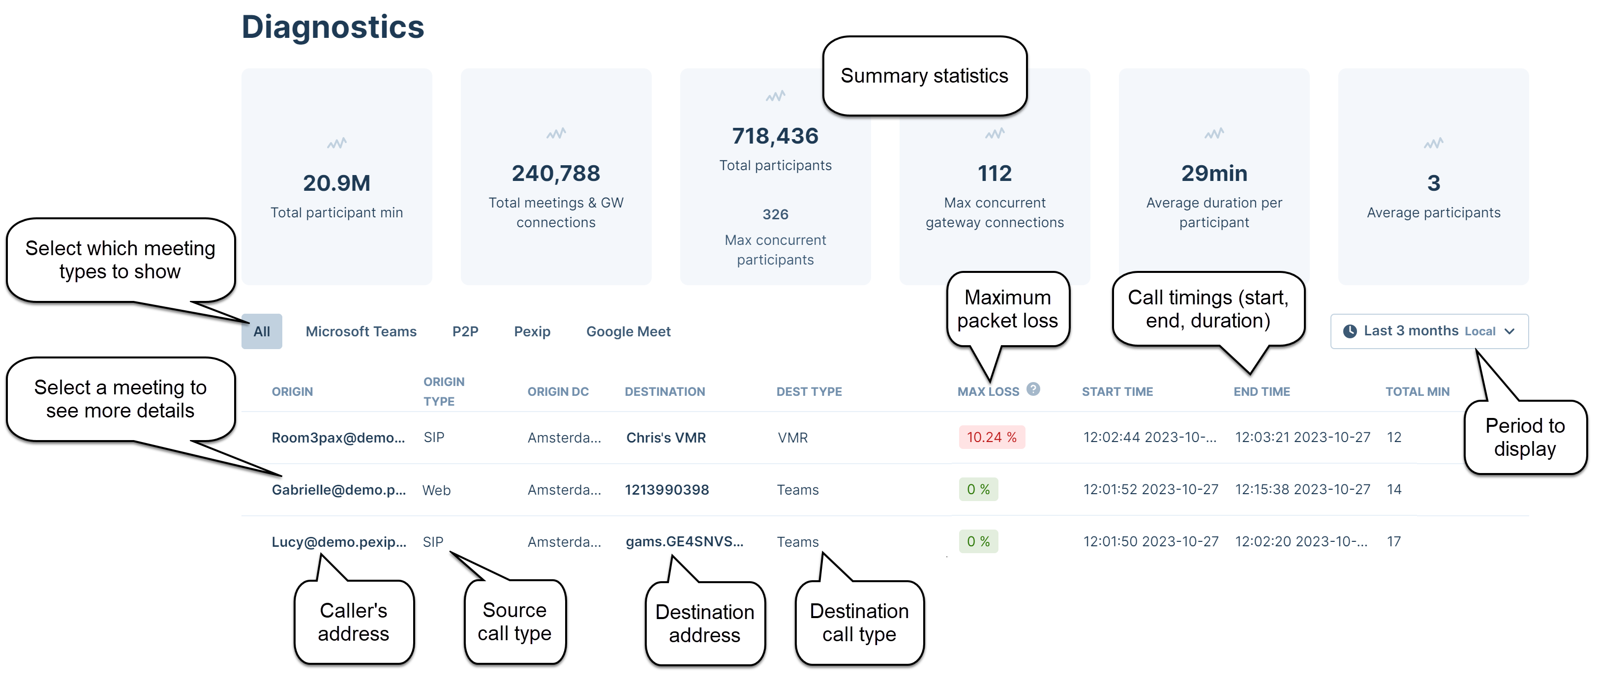The width and height of the screenshot is (1598, 682).
Task: Switch to the Google Meet tab
Action: click(628, 332)
